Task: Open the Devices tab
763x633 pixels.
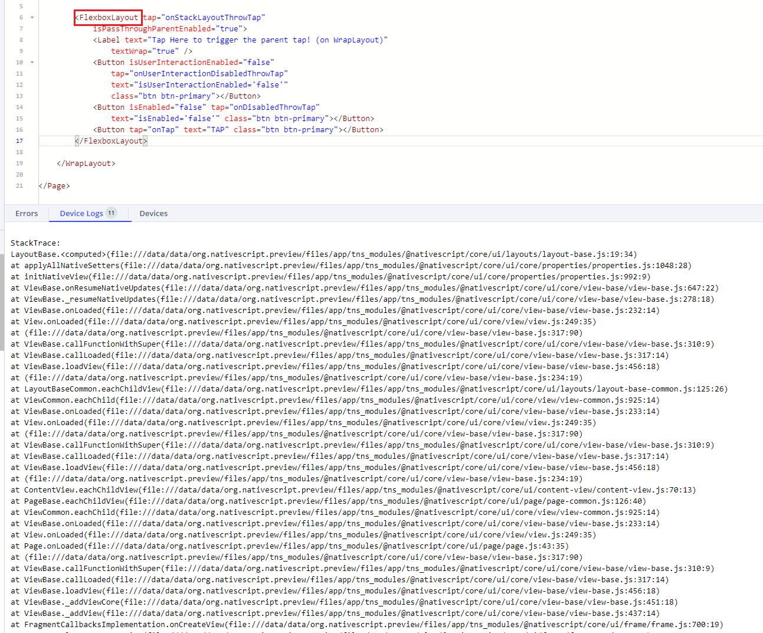Action: pyautogui.click(x=153, y=213)
